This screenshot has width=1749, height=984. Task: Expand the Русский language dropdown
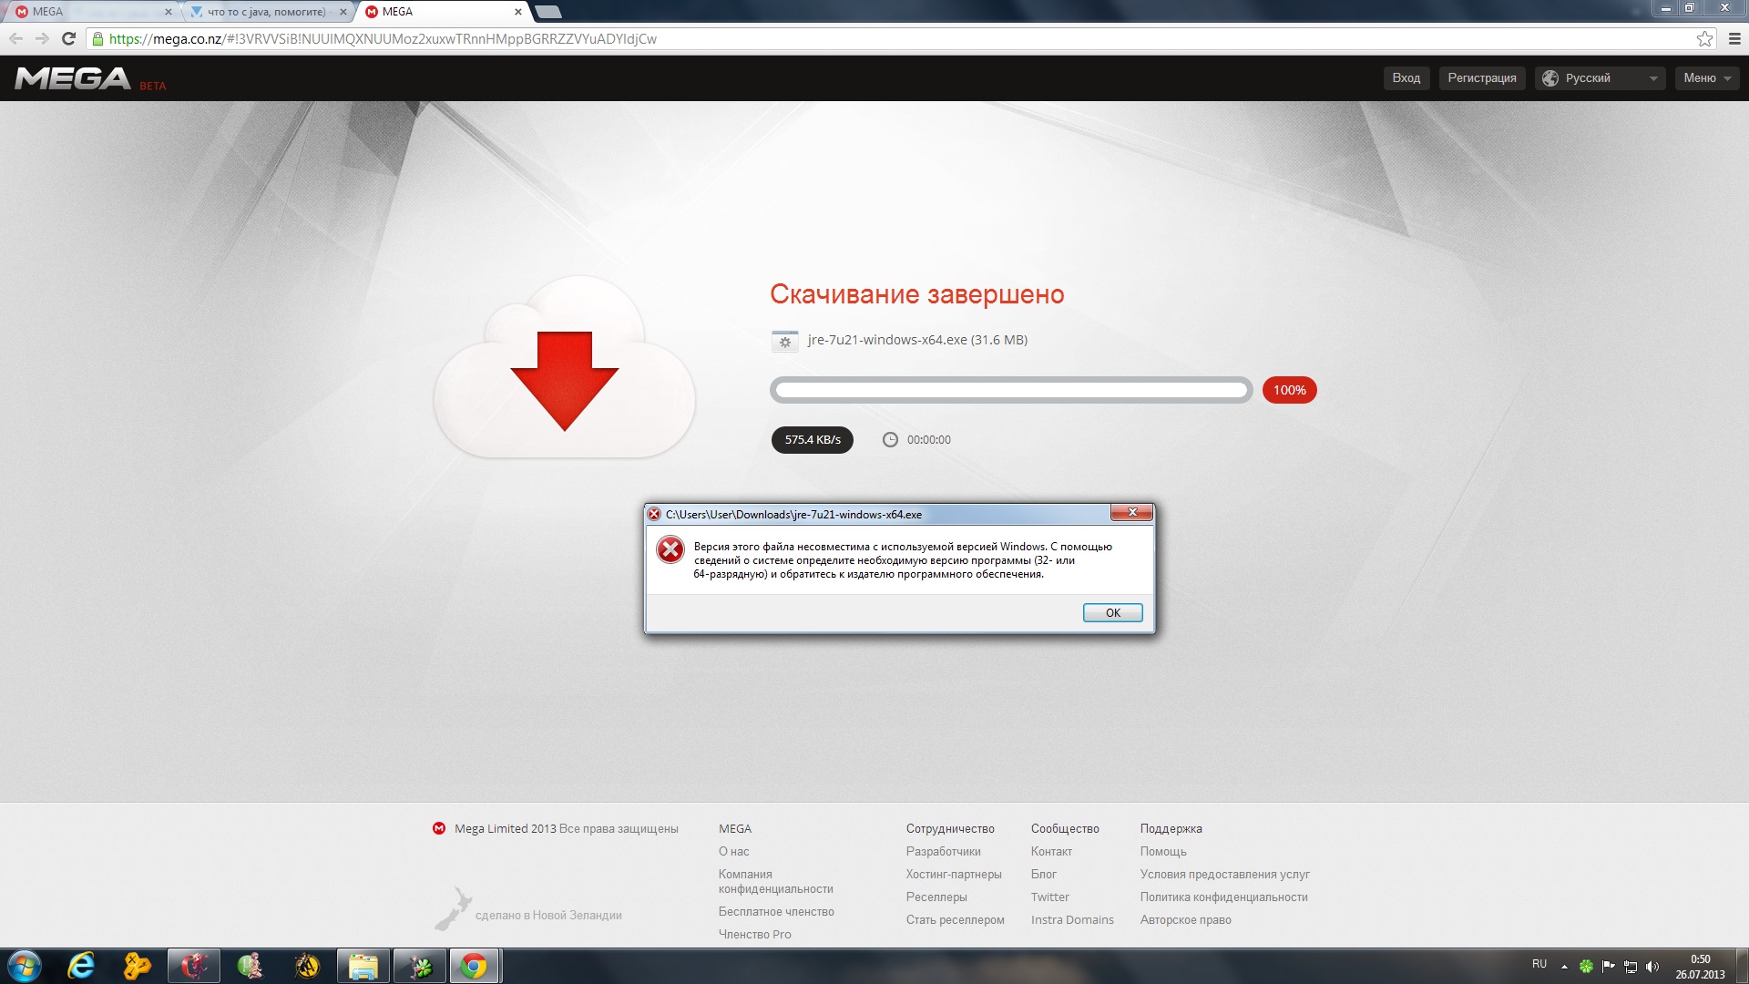(1601, 78)
